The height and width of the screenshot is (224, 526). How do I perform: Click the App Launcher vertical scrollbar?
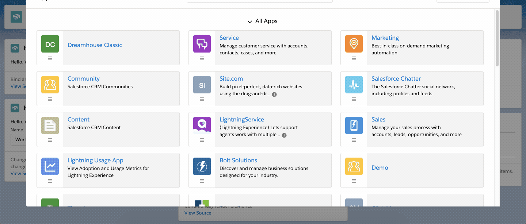pyautogui.click(x=497, y=38)
